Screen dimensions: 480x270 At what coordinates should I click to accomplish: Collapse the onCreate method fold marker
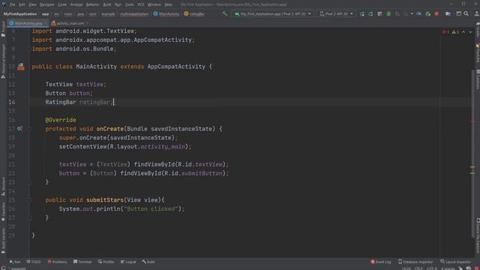click(31, 129)
